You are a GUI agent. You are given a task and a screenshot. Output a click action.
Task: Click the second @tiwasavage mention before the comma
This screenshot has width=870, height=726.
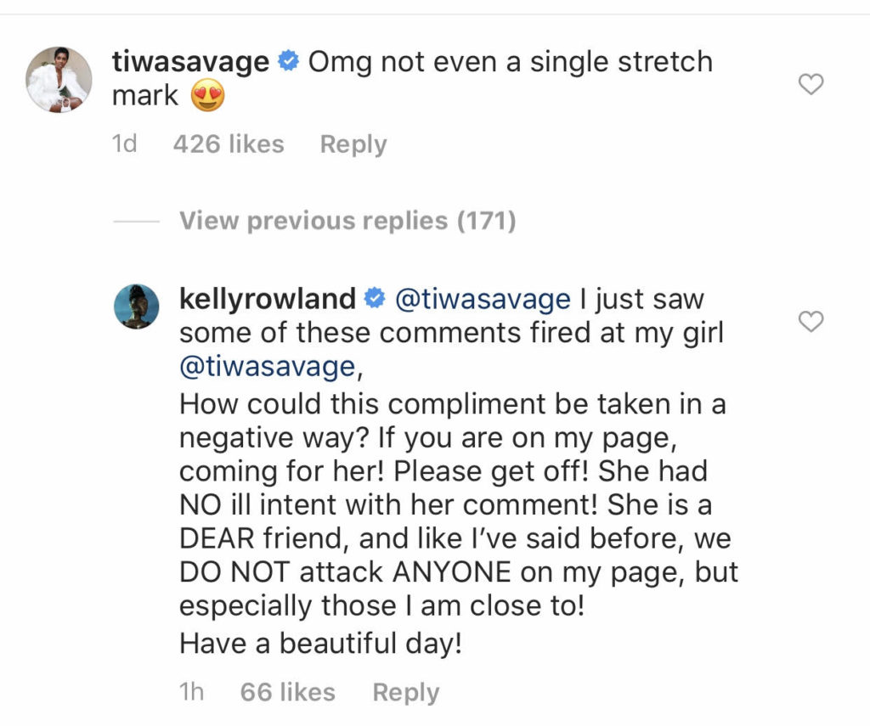tap(266, 367)
